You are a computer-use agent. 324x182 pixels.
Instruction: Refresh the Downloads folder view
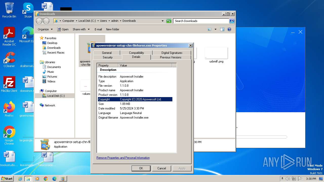tap(169, 21)
